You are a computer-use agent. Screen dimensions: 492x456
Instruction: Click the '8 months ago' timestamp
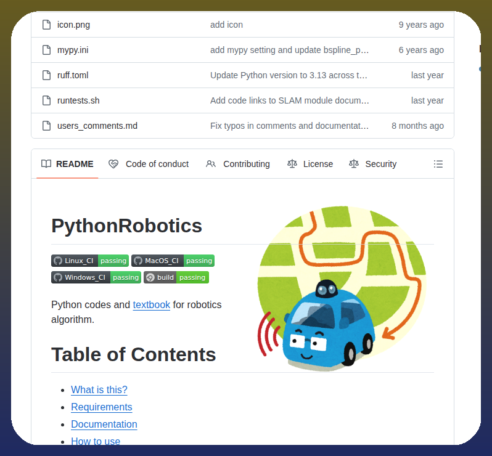click(417, 126)
